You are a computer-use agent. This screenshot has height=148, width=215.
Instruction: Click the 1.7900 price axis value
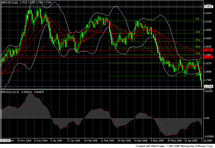(208, 80)
